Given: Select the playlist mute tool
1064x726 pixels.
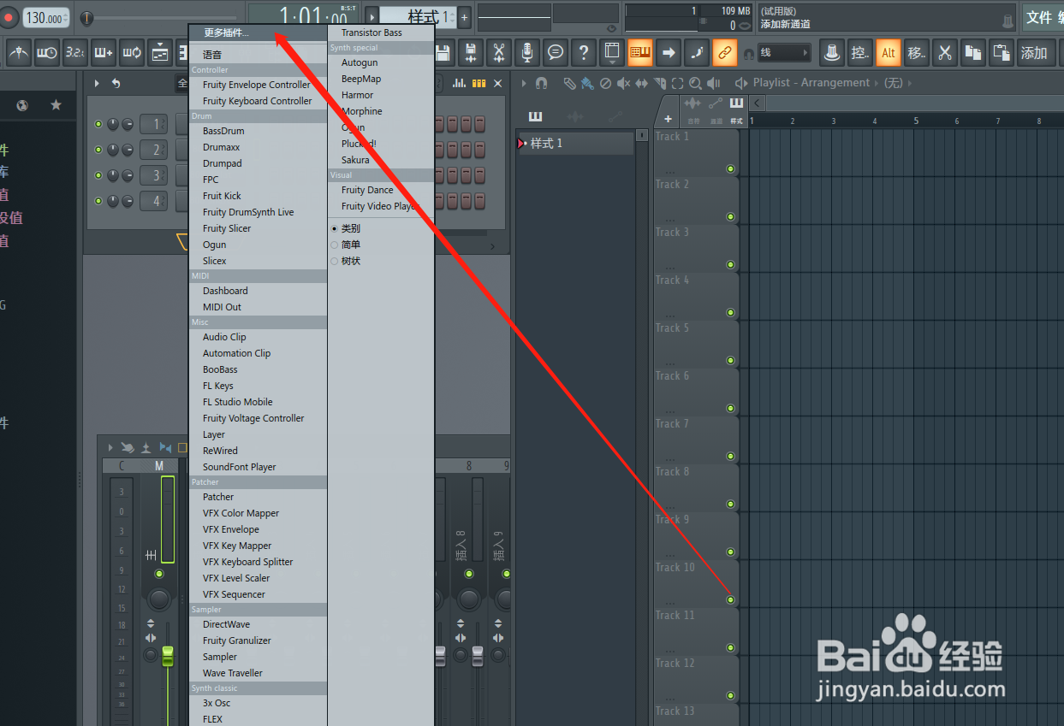Looking at the screenshot, I should coord(623,83).
